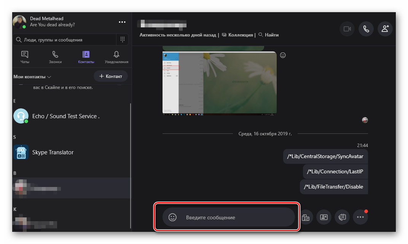Image resolution: width=408 pixels, height=244 pixels.
Task: Switch to the Чаты tab
Action: pos(25,57)
